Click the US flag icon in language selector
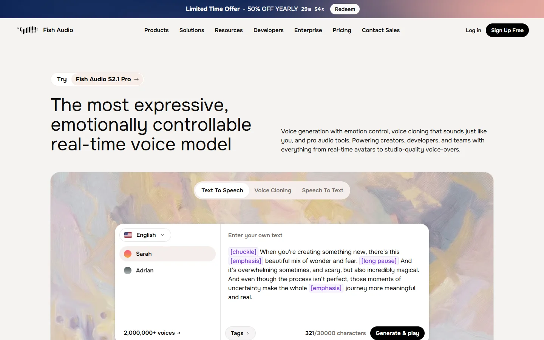This screenshot has height=340, width=544. (128, 235)
